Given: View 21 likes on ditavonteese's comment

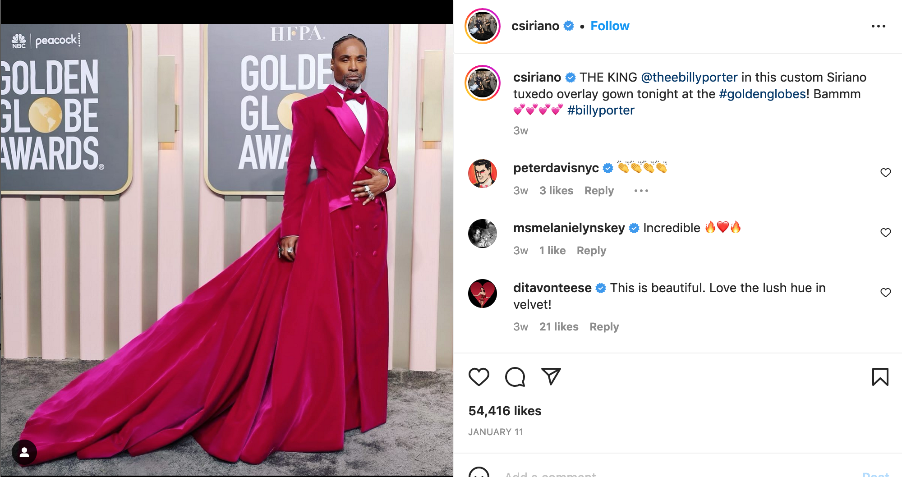Looking at the screenshot, I should click(x=559, y=327).
